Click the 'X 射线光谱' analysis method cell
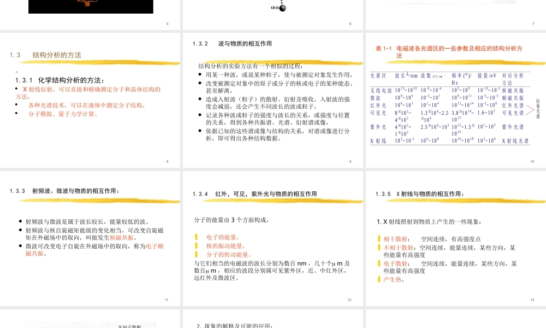Image resolution: width=546 pixels, height=328 pixels. 515,141
